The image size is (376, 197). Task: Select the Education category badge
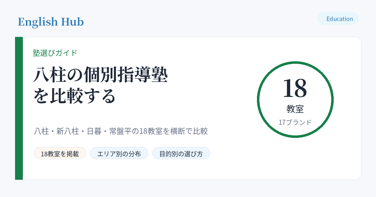pyautogui.click(x=338, y=18)
